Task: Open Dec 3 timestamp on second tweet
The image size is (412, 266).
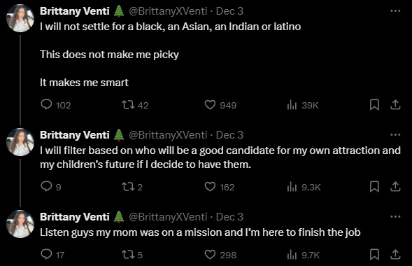Action: (x=229, y=135)
